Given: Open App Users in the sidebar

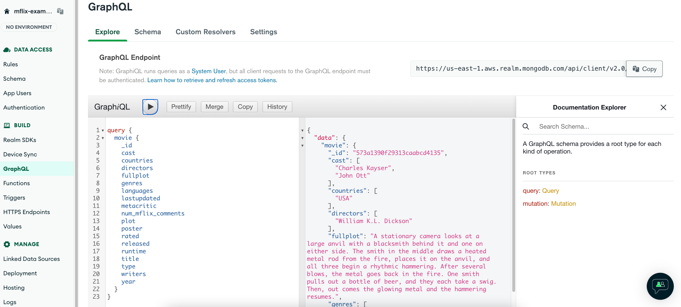Looking at the screenshot, I should tap(17, 93).
